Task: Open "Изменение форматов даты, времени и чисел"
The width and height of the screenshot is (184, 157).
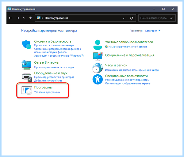Action: [132, 70]
